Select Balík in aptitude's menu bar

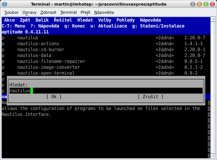(42, 20)
